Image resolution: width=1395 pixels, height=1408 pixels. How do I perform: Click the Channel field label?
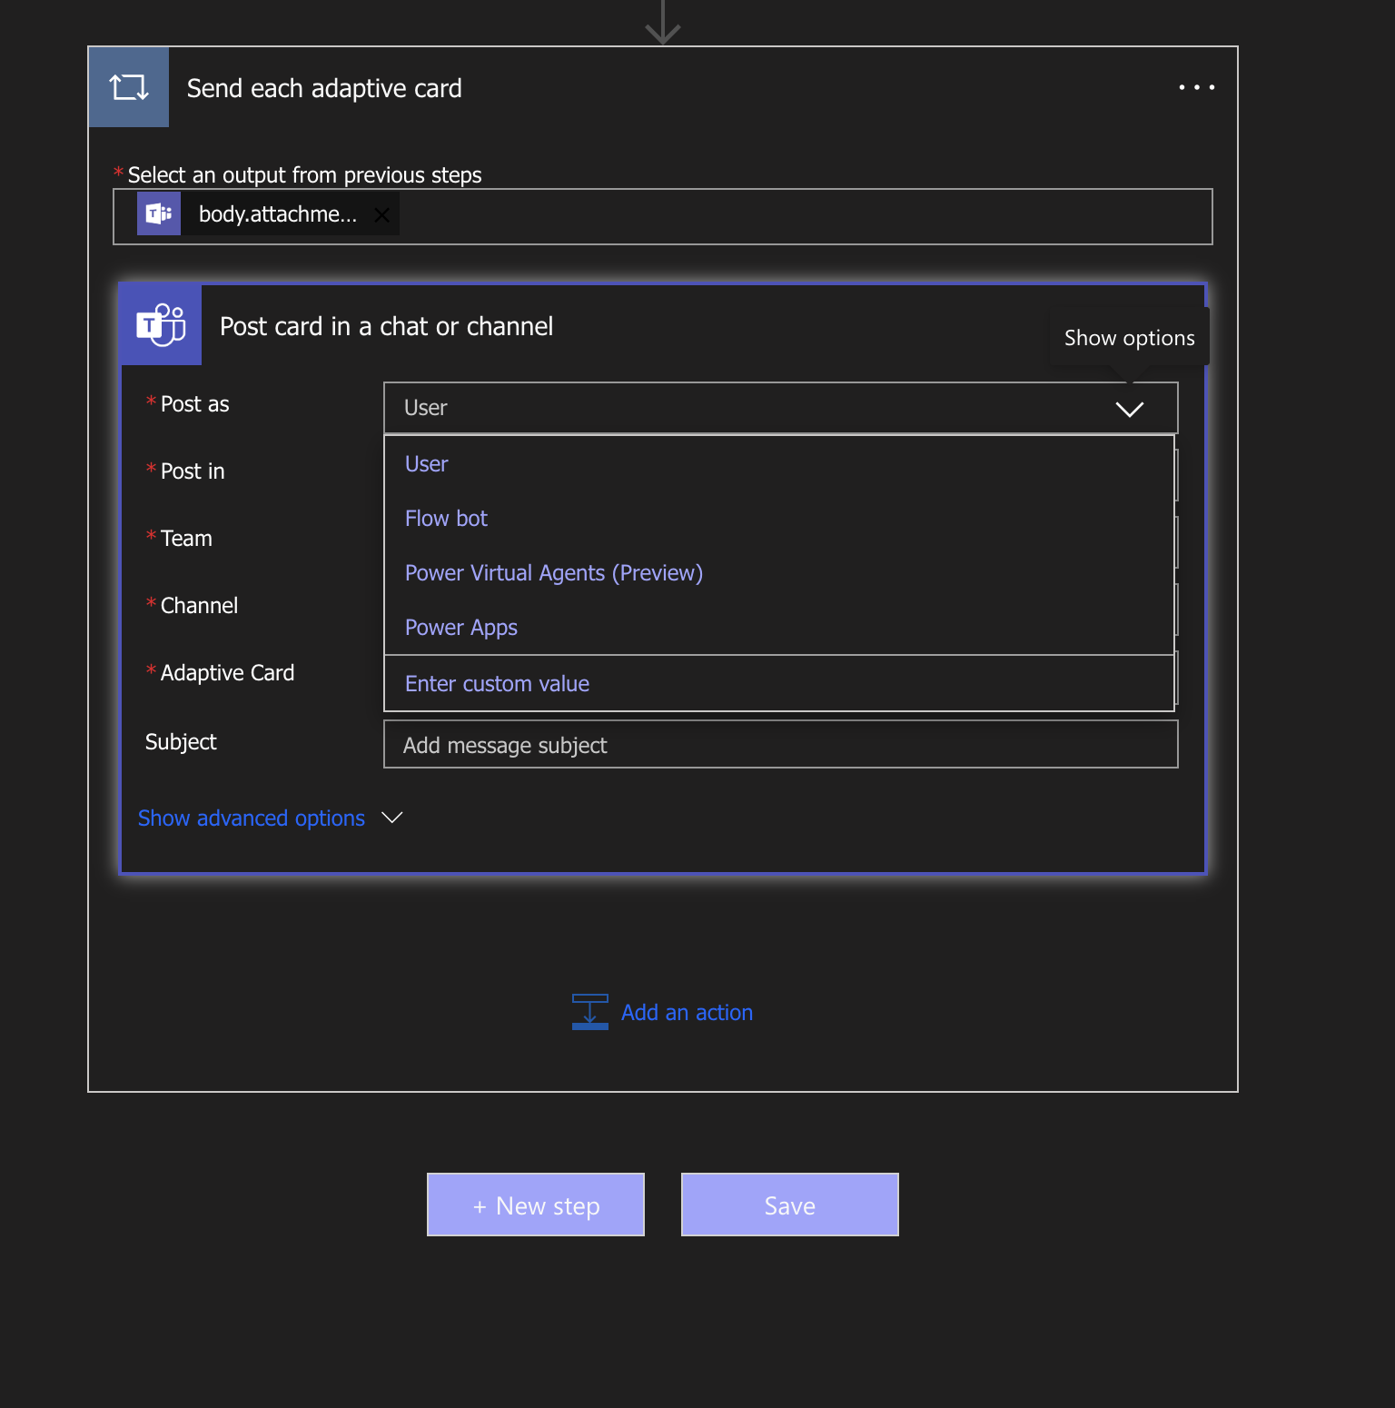point(199,606)
